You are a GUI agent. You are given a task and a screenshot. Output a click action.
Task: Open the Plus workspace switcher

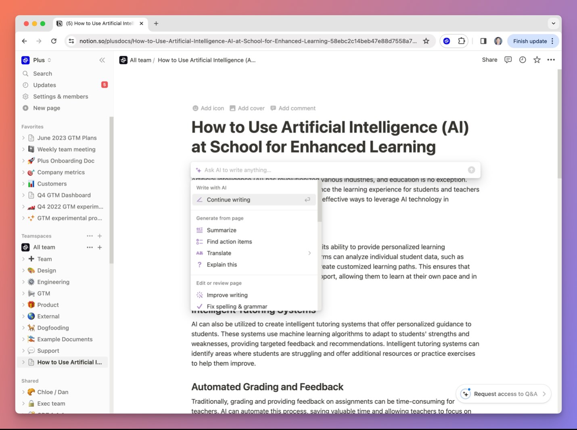(36, 60)
